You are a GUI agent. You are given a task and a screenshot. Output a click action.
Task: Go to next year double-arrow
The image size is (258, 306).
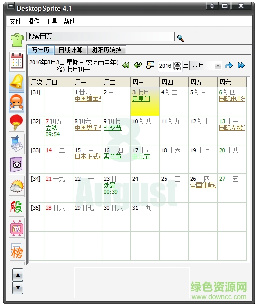(241, 65)
